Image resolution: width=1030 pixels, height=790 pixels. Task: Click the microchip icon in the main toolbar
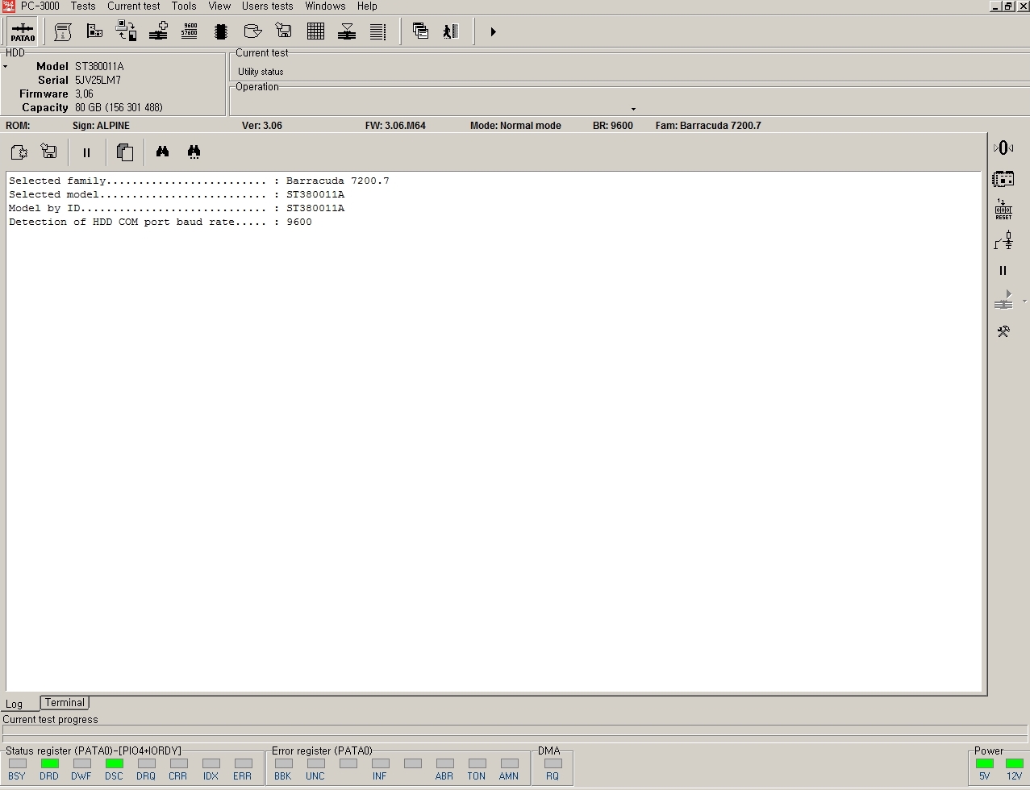(x=221, y=31)
